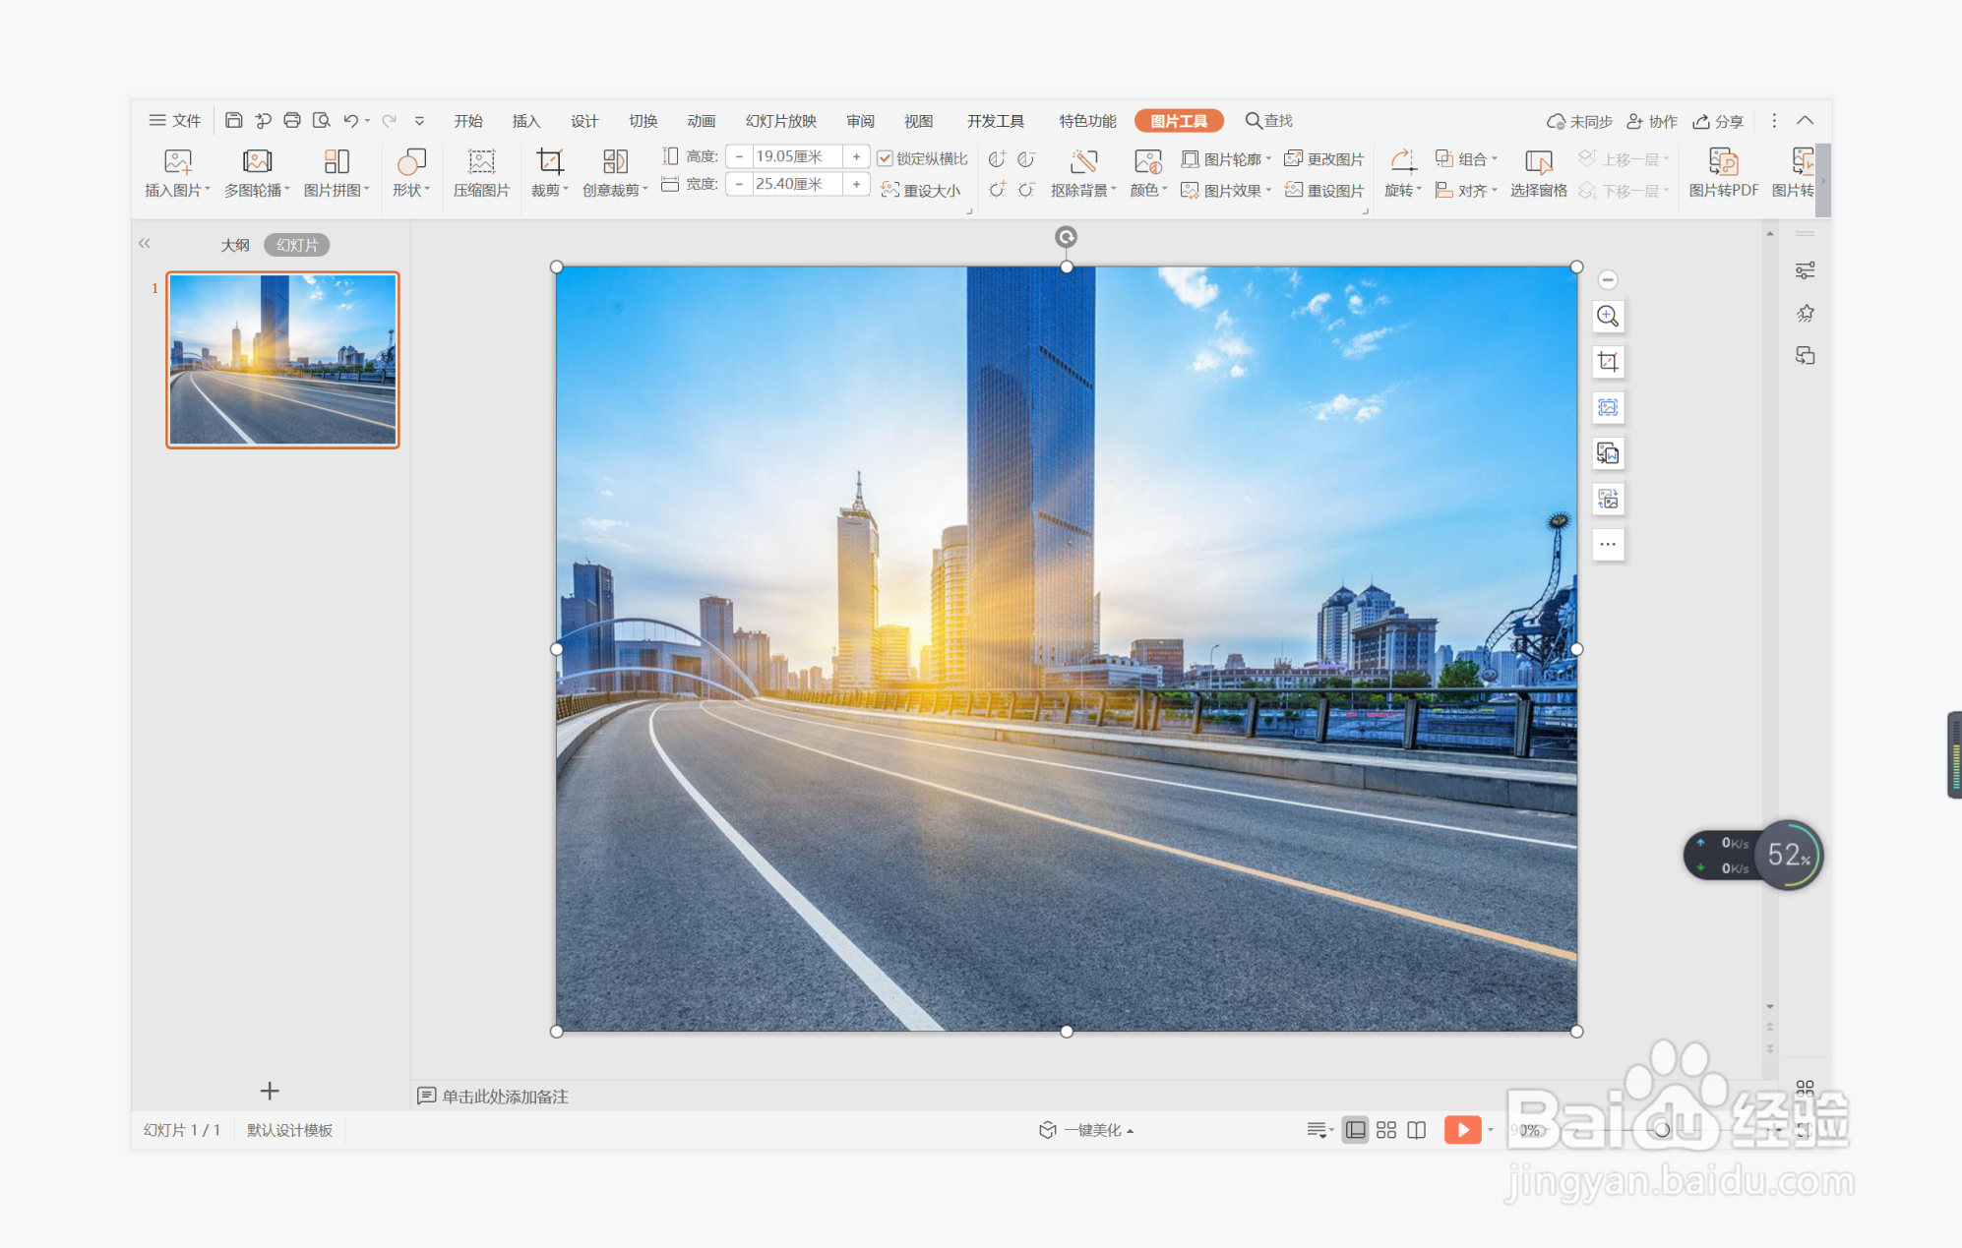Open 形状 shape dropdown

coord(411,173)
